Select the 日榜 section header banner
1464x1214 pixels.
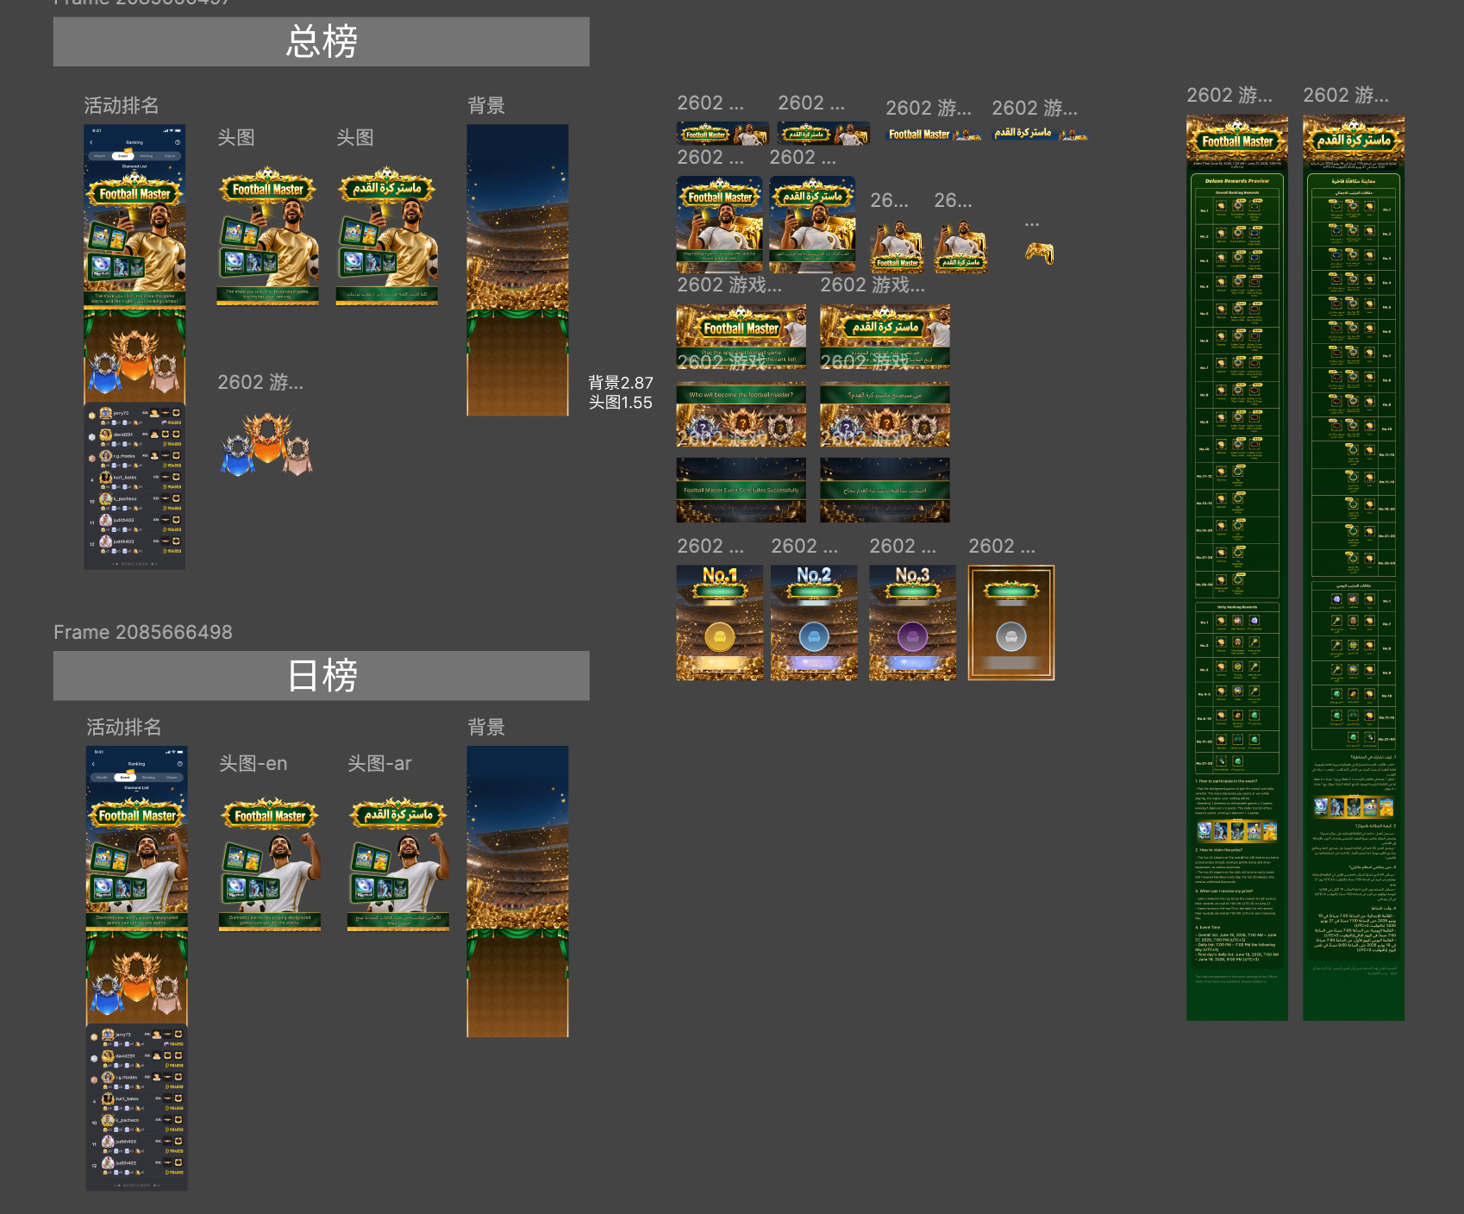click(322, 675)
